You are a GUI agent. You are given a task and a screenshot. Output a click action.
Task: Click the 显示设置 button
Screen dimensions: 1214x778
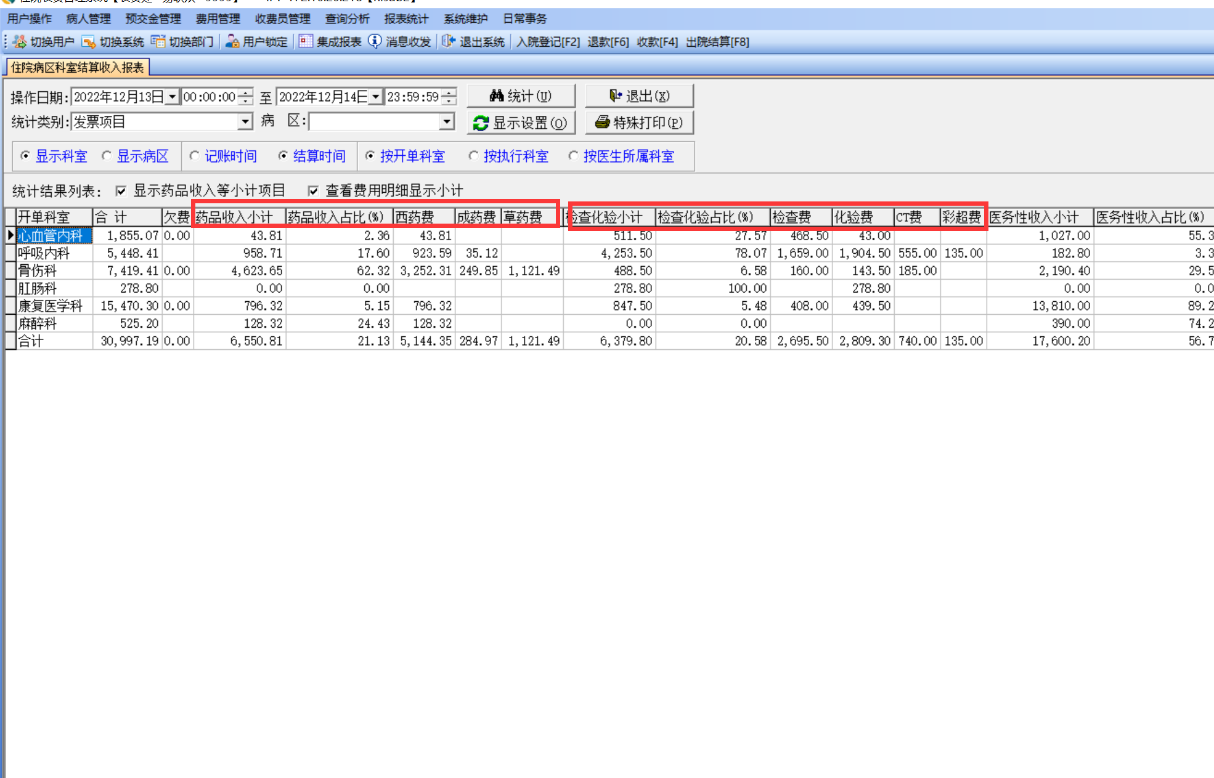tap(521, 123)
